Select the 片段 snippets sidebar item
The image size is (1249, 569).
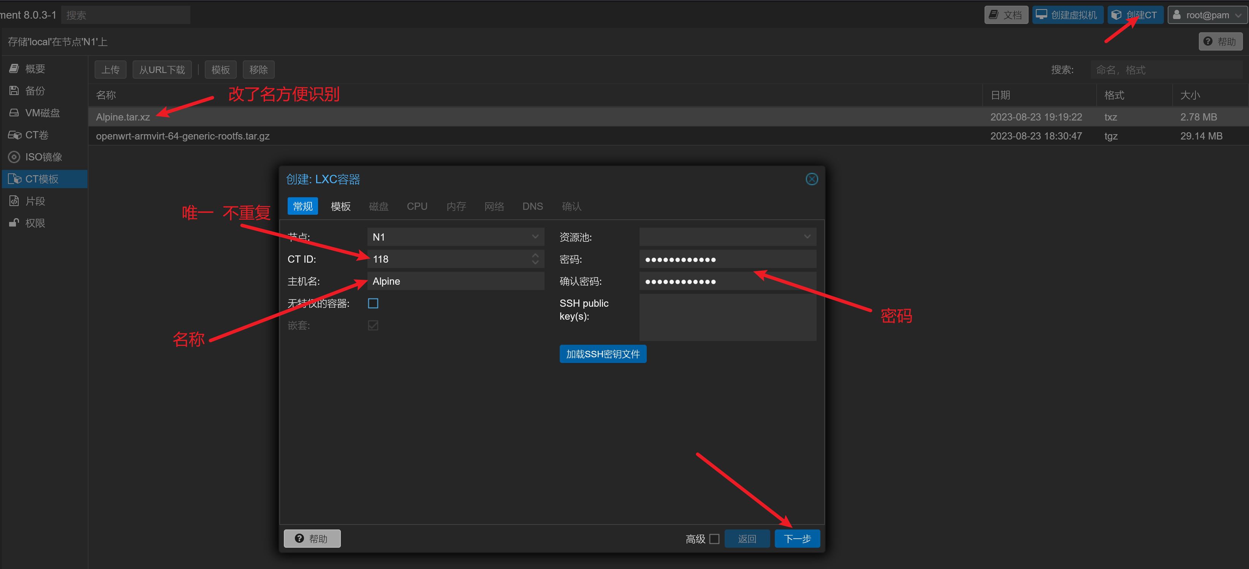pos(35,201)
